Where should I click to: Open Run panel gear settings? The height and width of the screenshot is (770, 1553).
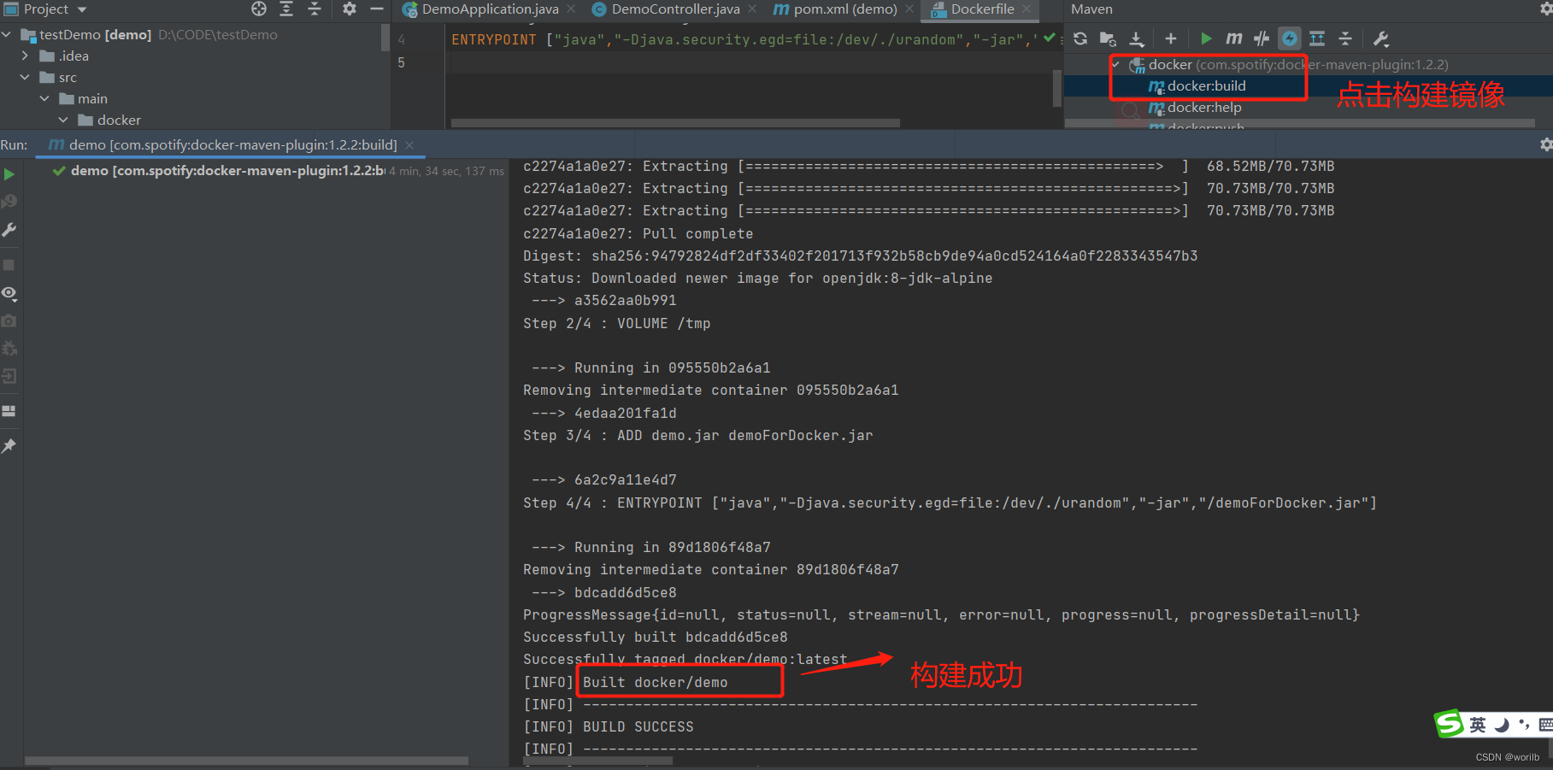point(1546,144)
